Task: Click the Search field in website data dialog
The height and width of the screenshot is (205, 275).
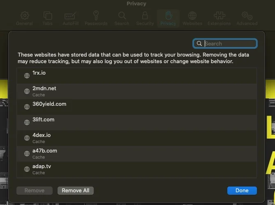Action: pyautogui.click(x=225, y=43)
